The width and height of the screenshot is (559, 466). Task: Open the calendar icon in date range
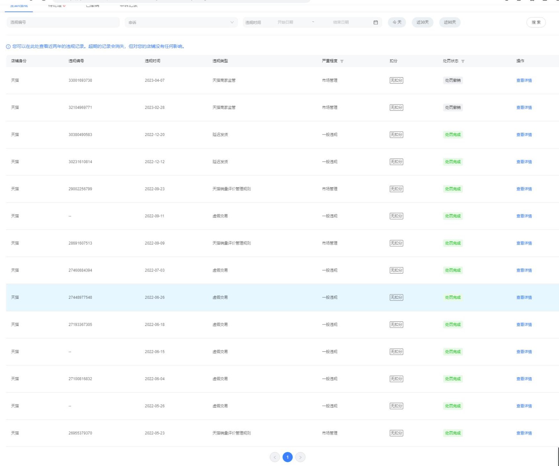pos(376,22)
